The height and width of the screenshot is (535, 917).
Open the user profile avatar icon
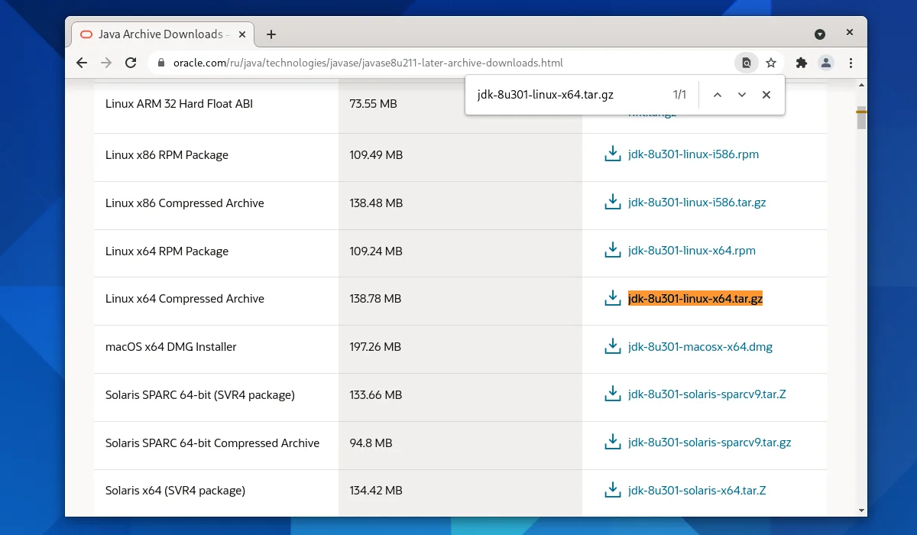click(826, 63)
